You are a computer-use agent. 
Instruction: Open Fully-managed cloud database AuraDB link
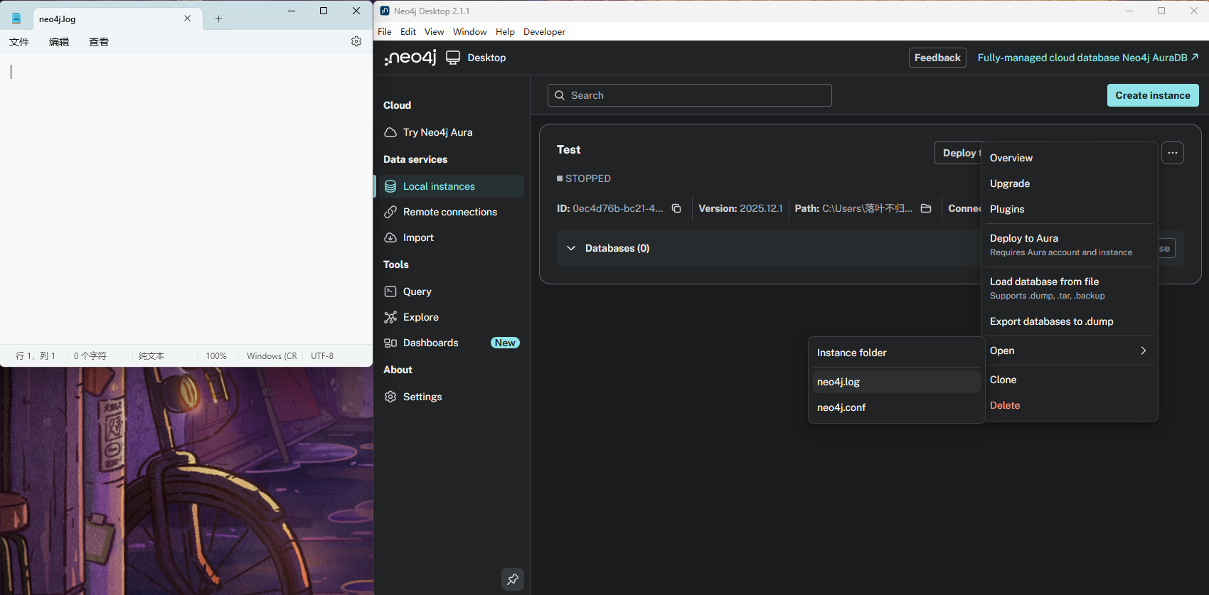tap(1087, 58)
